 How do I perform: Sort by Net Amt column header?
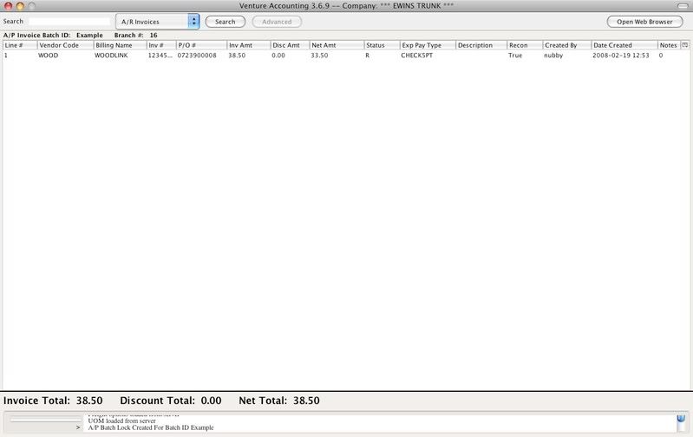[337, 45]
